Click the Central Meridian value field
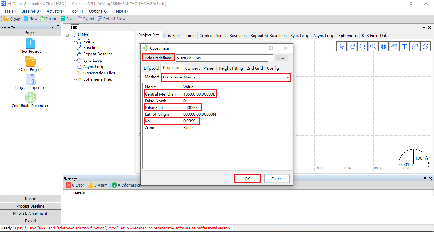The image size is (434, 232). [x=199, y=94]
